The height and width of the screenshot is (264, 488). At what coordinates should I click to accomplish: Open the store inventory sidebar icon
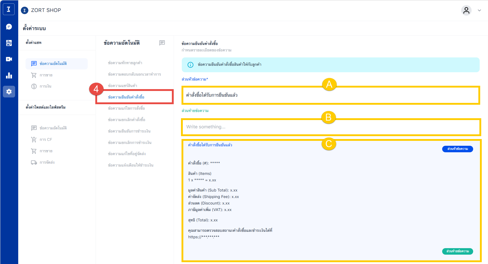(9, 43)
